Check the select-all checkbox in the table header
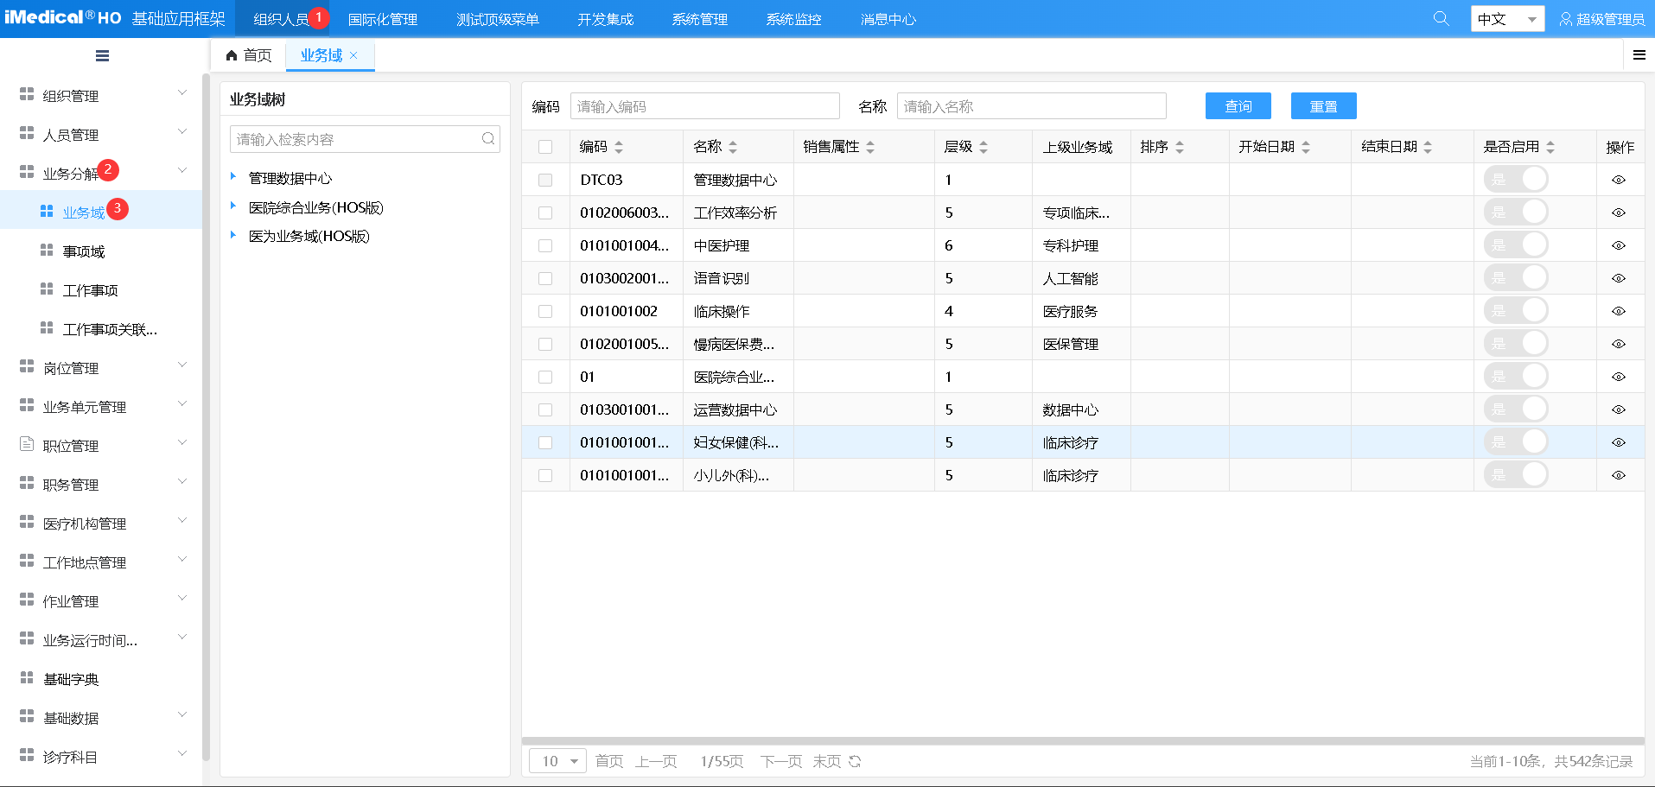Screen dimensions: 1655x787 pyautogui.click(x=545, y=146)
